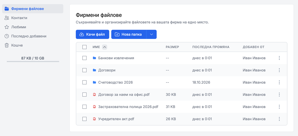The height and width of the screenshot is (136, 298).
Task: Click the ИМЕ column header label
Action: pyautogui.click(x=96, y=47)
